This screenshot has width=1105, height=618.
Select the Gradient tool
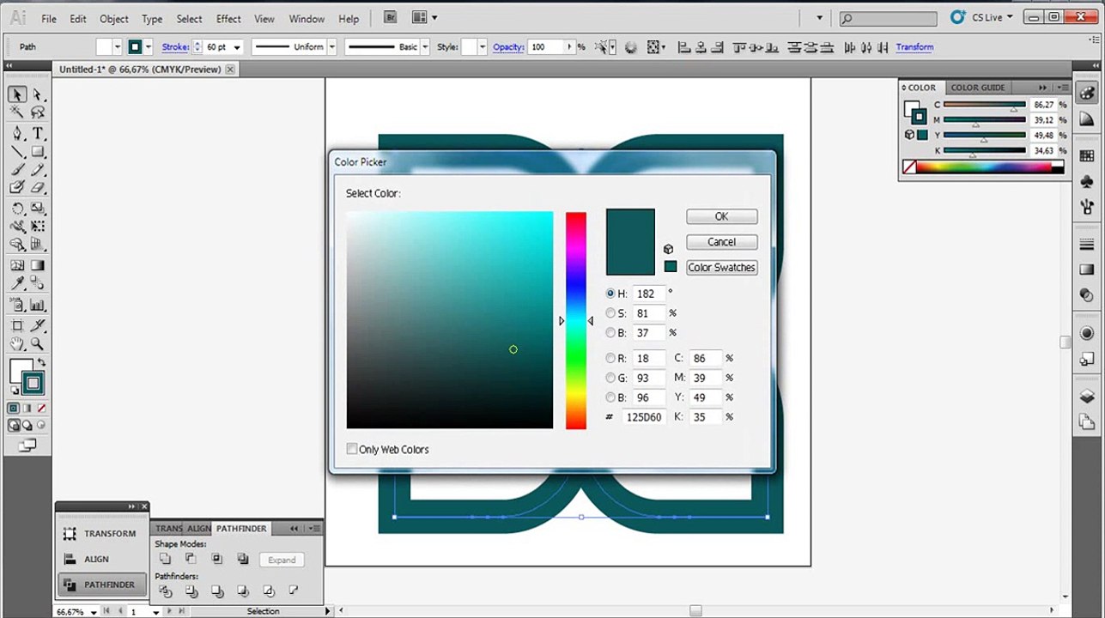click(x=38, y=266)
